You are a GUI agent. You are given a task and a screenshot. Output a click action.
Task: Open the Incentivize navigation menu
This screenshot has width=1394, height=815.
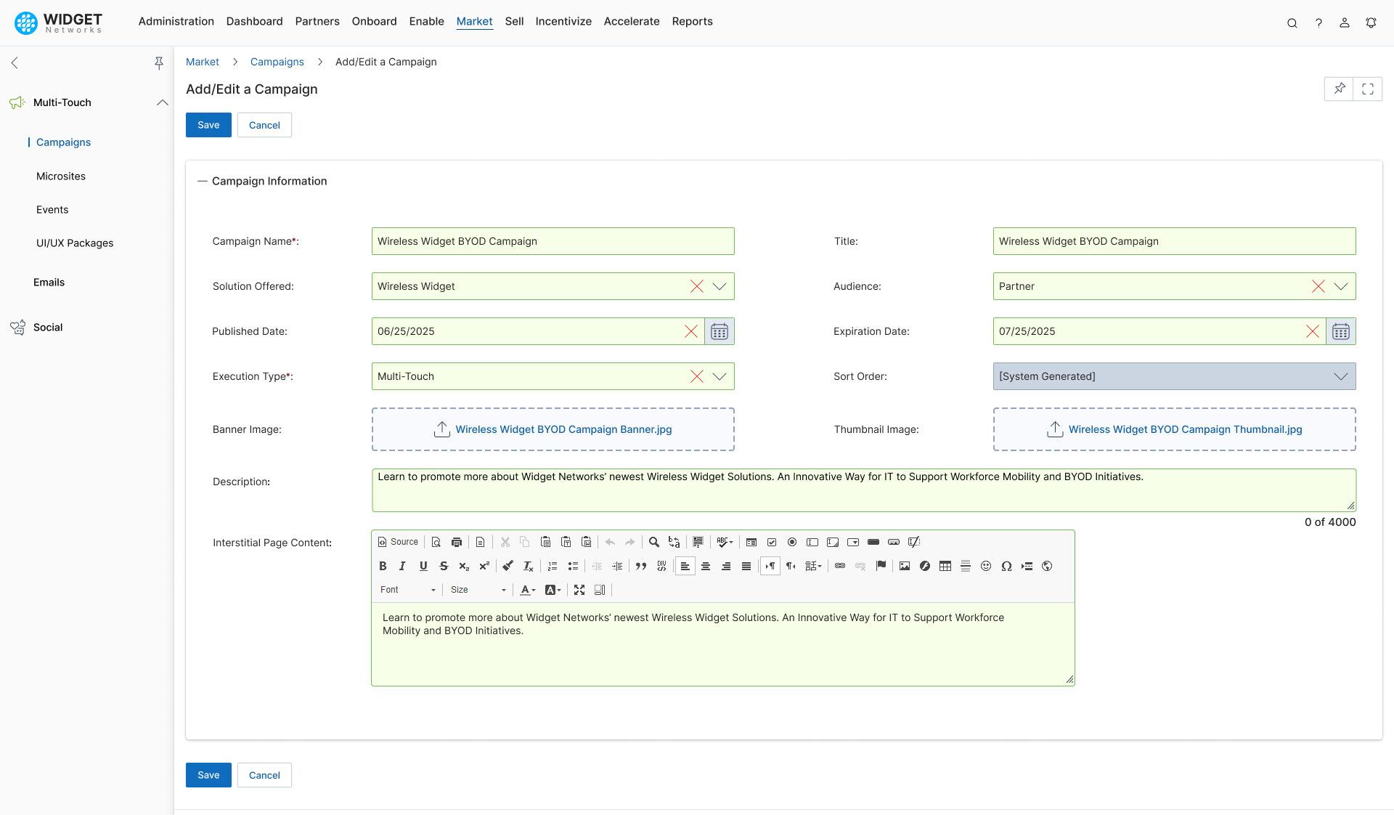[x=563, y=21]
